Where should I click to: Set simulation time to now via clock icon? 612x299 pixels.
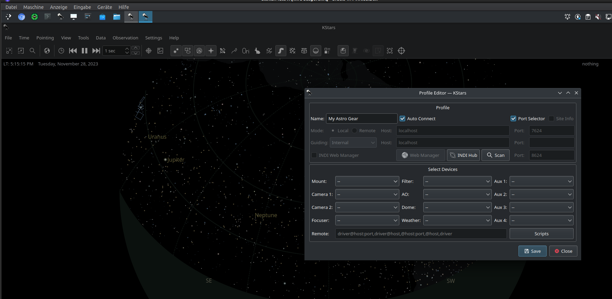click(61, 51)
